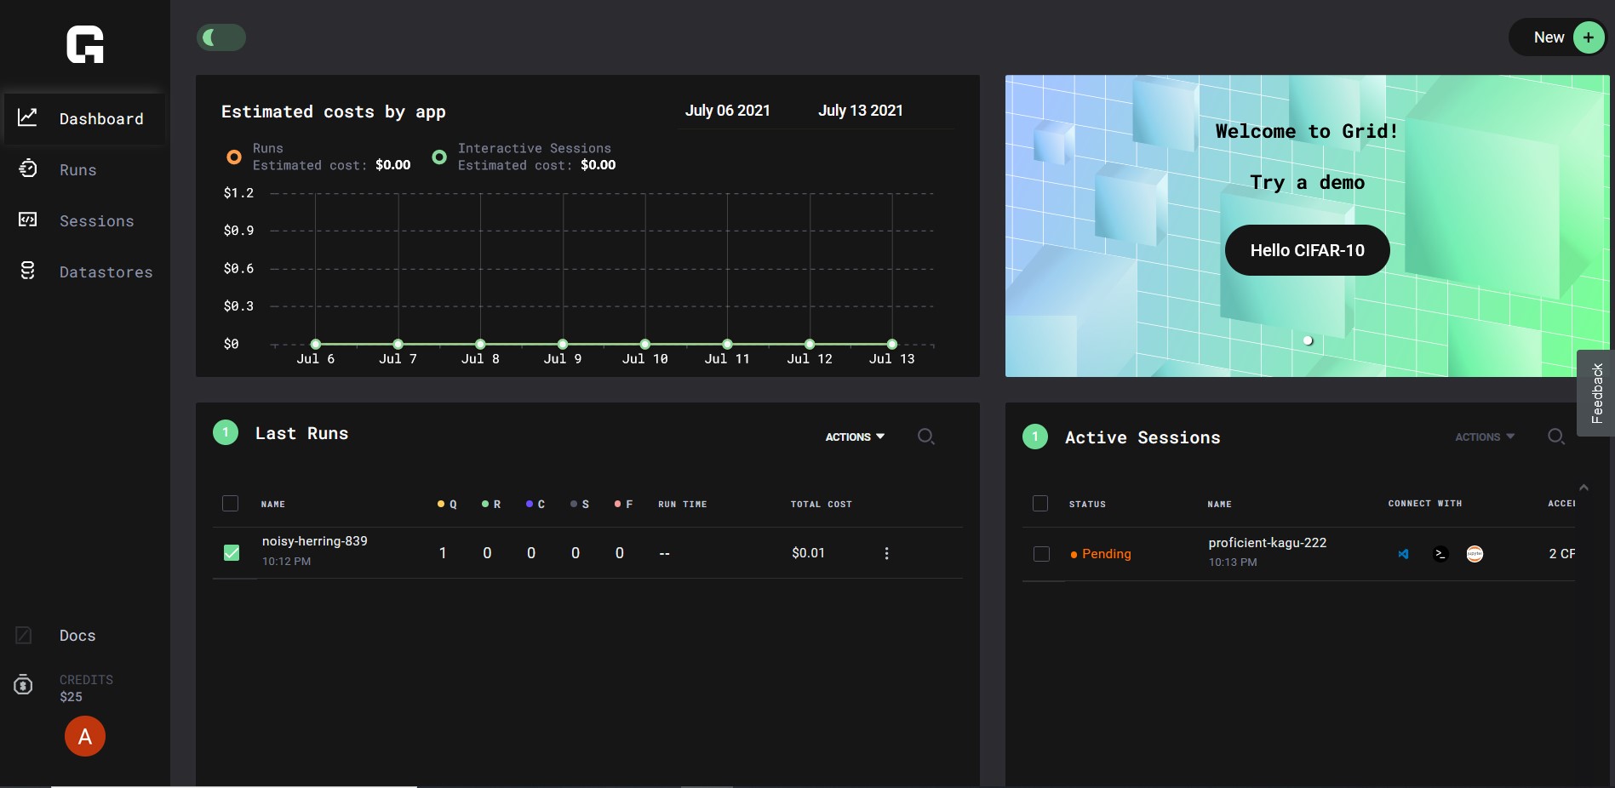Open the July 06 2021 start date picker
This screenshot has width=1615, height=788.
(728, 111)
